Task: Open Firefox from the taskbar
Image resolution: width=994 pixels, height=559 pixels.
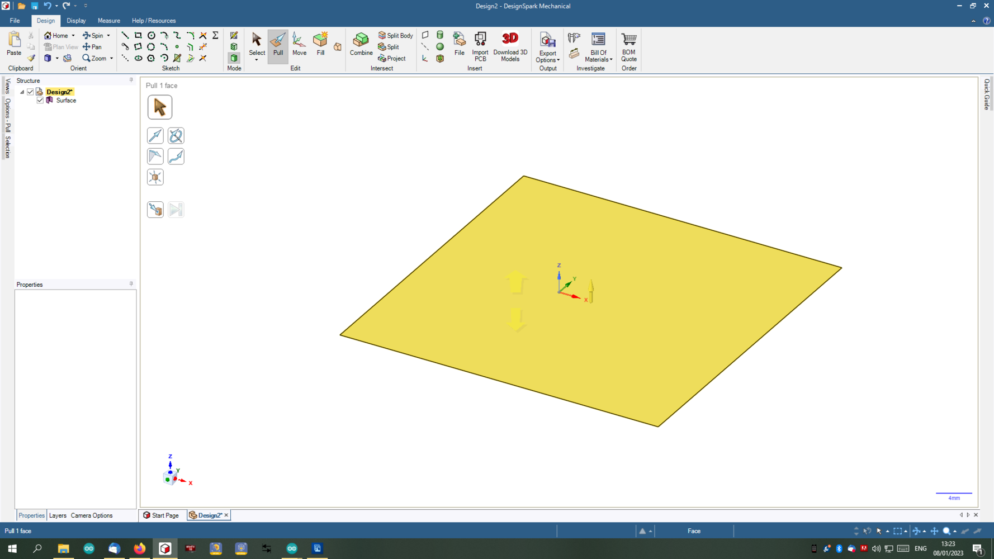Action: tap(139, 548)
